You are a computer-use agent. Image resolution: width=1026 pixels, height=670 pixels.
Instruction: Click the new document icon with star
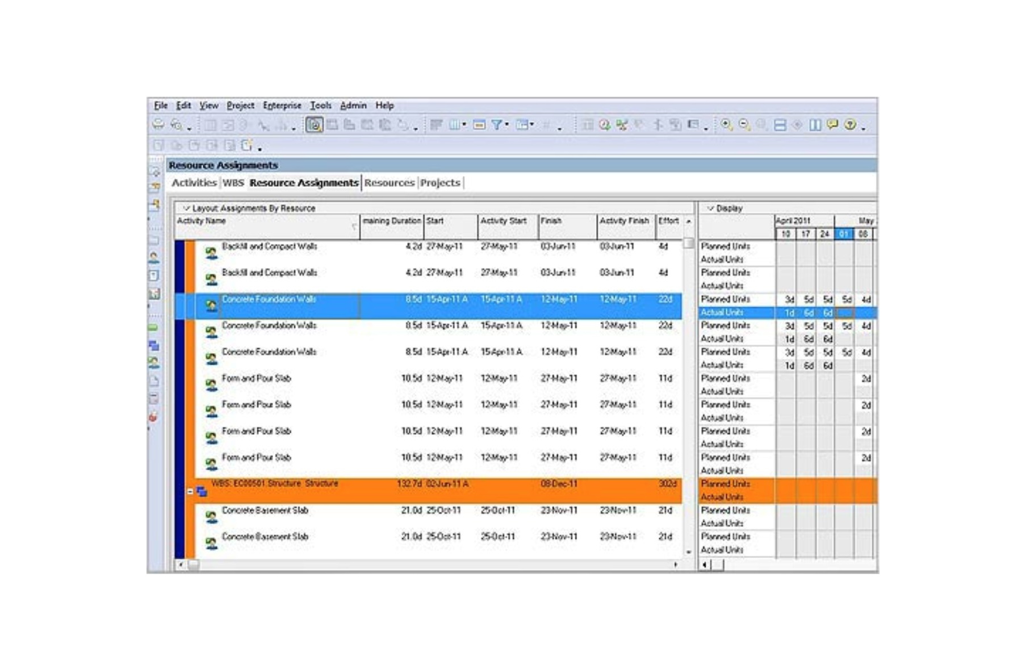[x=246, y=146]
